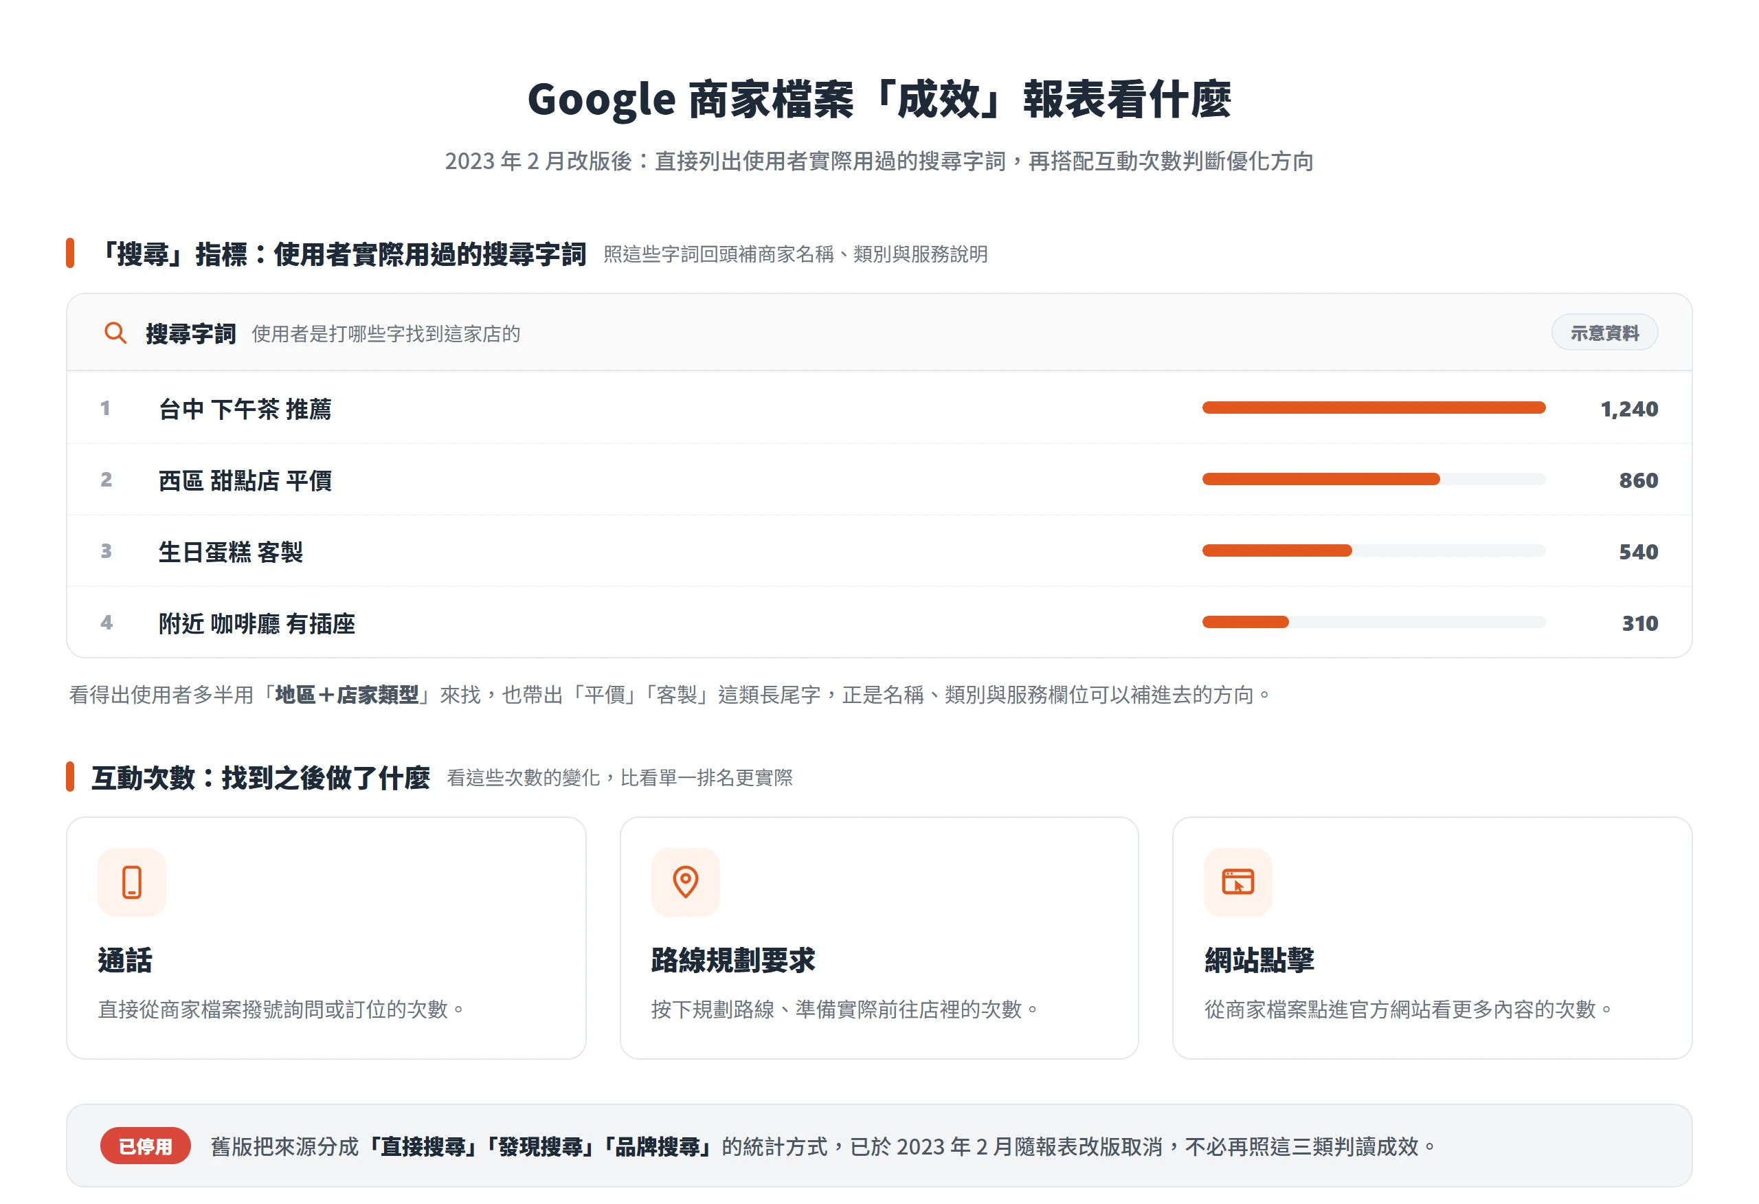Click the main title Google 商家檔案「成效」報表看什麼

point(879,99)
